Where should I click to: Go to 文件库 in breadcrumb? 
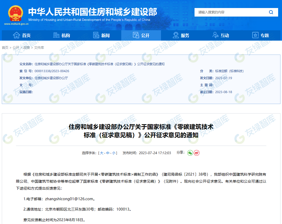point(39,48)
